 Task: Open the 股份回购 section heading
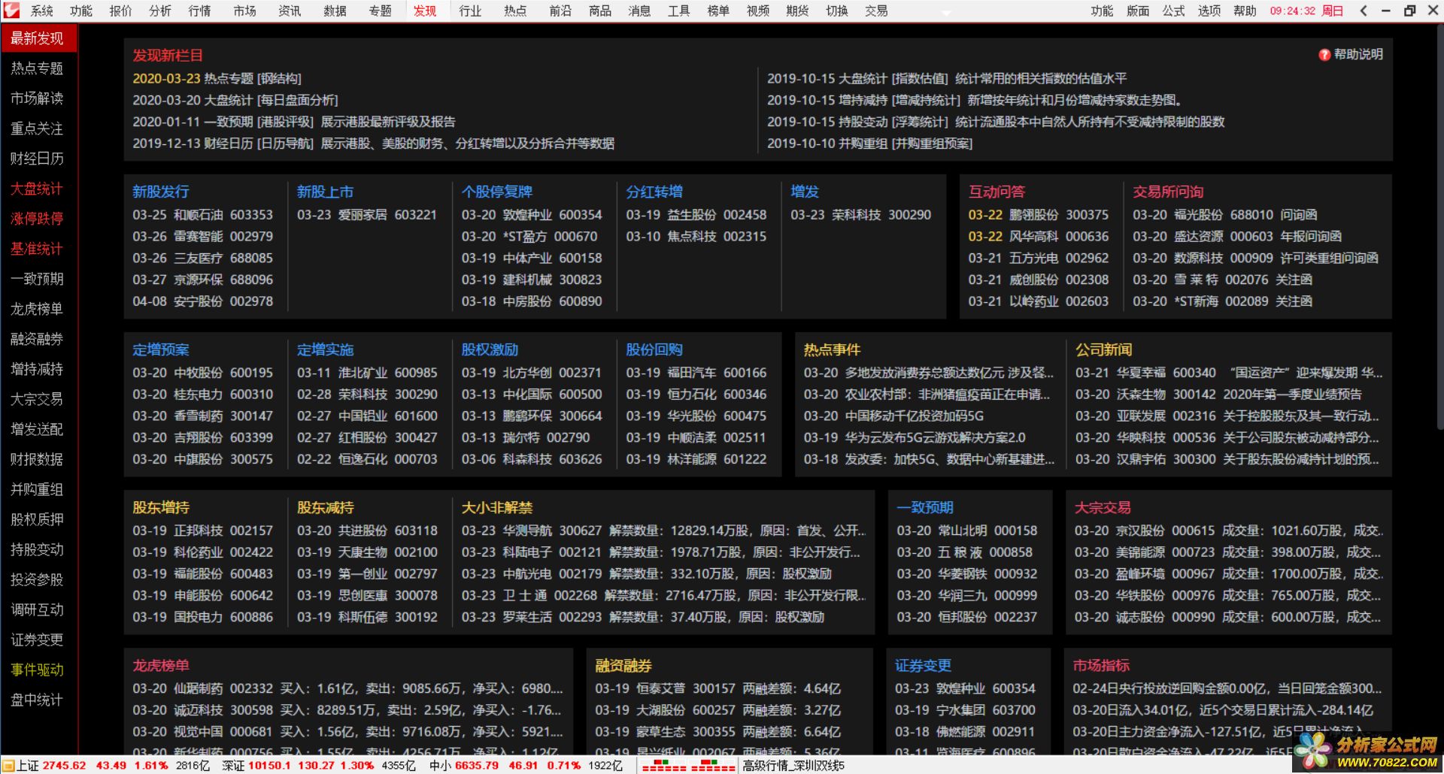pos(654,349)
